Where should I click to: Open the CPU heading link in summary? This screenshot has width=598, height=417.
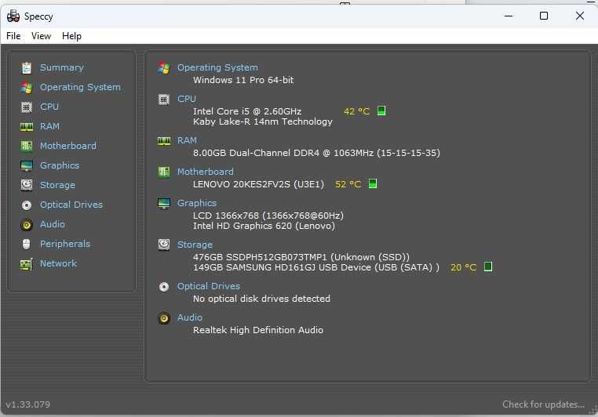(x=187, y=99)
